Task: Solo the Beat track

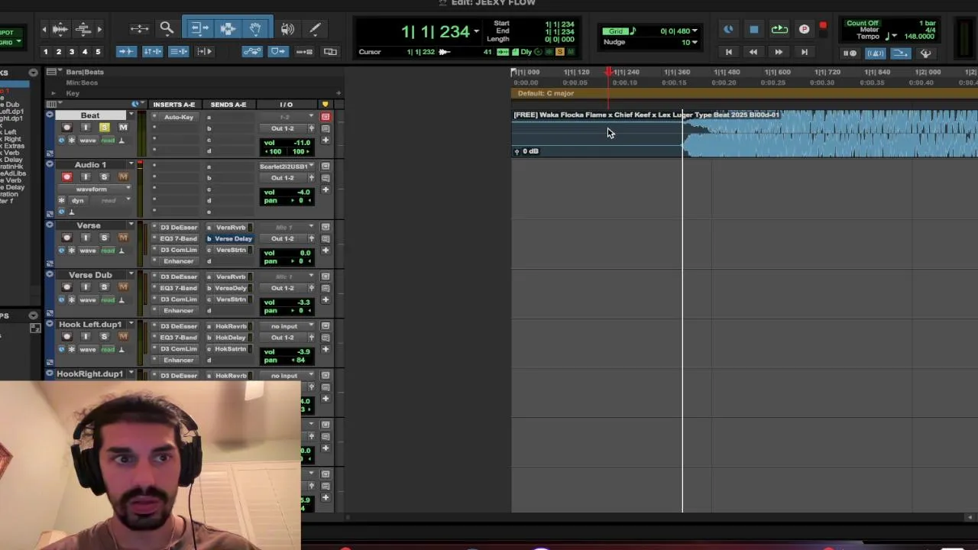Action: tap(104, 128)
